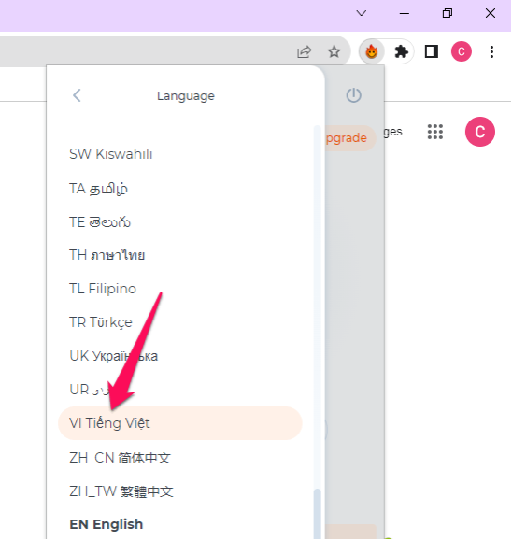Expand the tab search chevron in title bar

click(x=362, y=13)
